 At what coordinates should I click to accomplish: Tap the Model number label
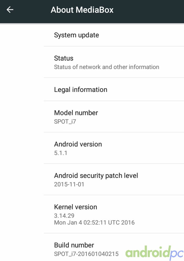pyautogui.click(x=76, y=113)
